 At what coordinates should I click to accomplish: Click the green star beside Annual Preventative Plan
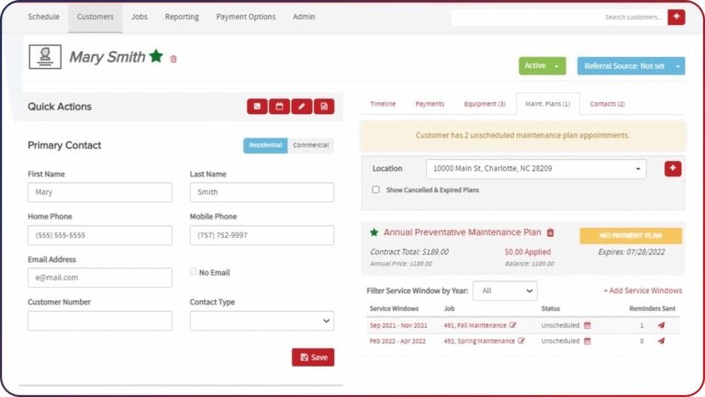375,233
